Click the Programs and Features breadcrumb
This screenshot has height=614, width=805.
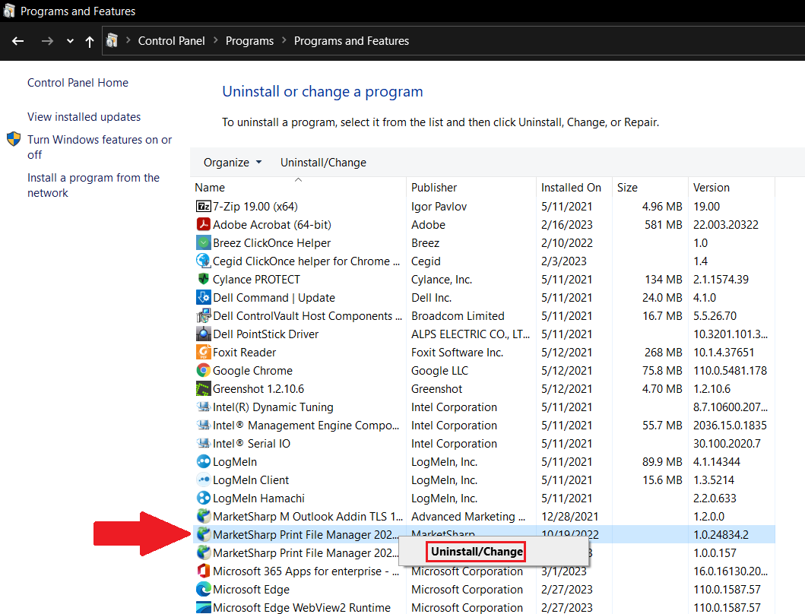point(352,41)
